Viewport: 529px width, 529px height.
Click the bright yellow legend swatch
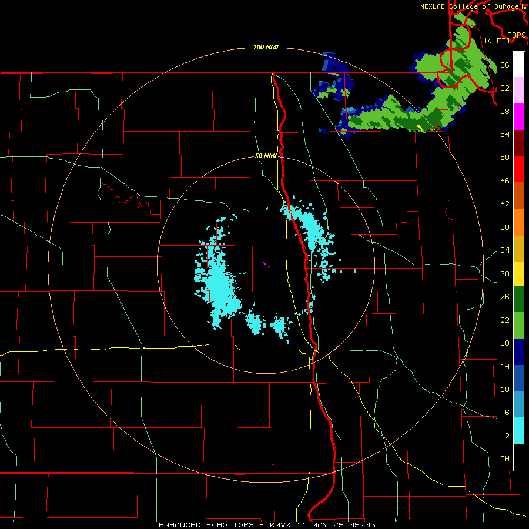519,274
